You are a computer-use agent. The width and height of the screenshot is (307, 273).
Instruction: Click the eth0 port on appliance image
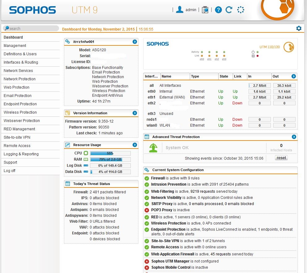click(202, 59)
